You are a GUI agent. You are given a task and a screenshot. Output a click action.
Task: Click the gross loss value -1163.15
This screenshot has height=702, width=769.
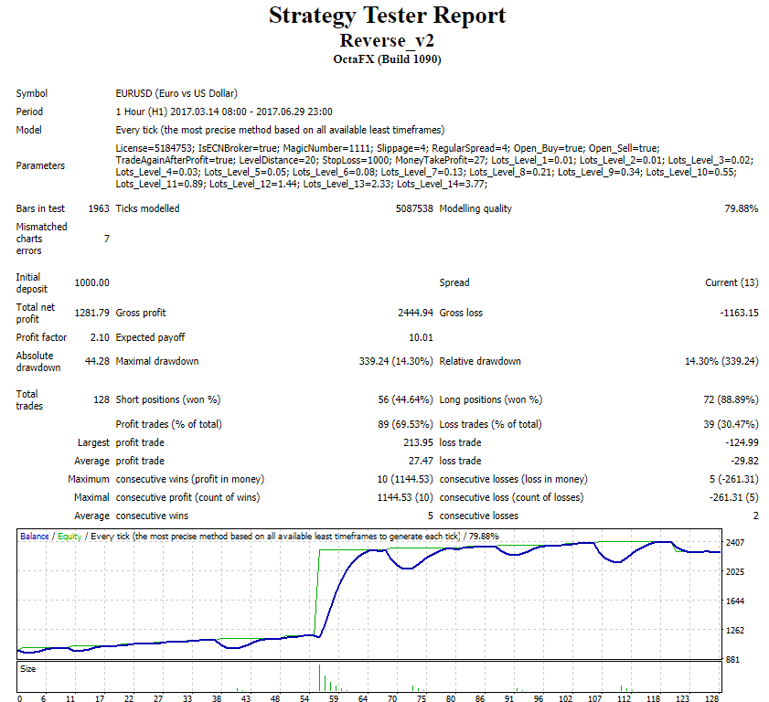(739, 313)
